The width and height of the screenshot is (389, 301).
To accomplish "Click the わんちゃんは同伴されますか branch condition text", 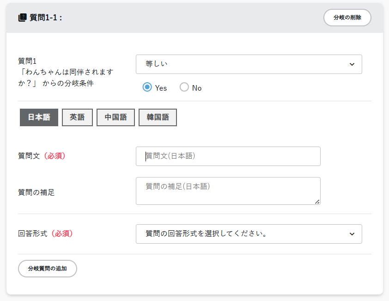I will (65, 73).
